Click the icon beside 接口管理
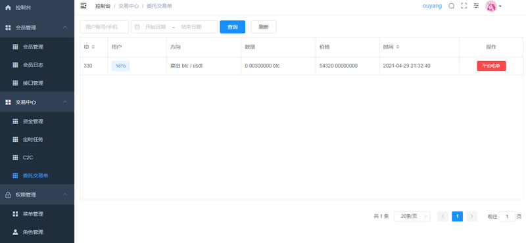The height and width of the screenshot is (243, 526). coord(15,83)
